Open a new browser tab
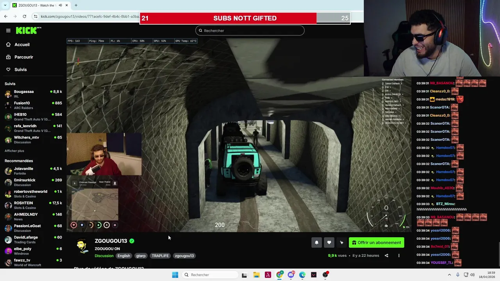 coord(76,5)
